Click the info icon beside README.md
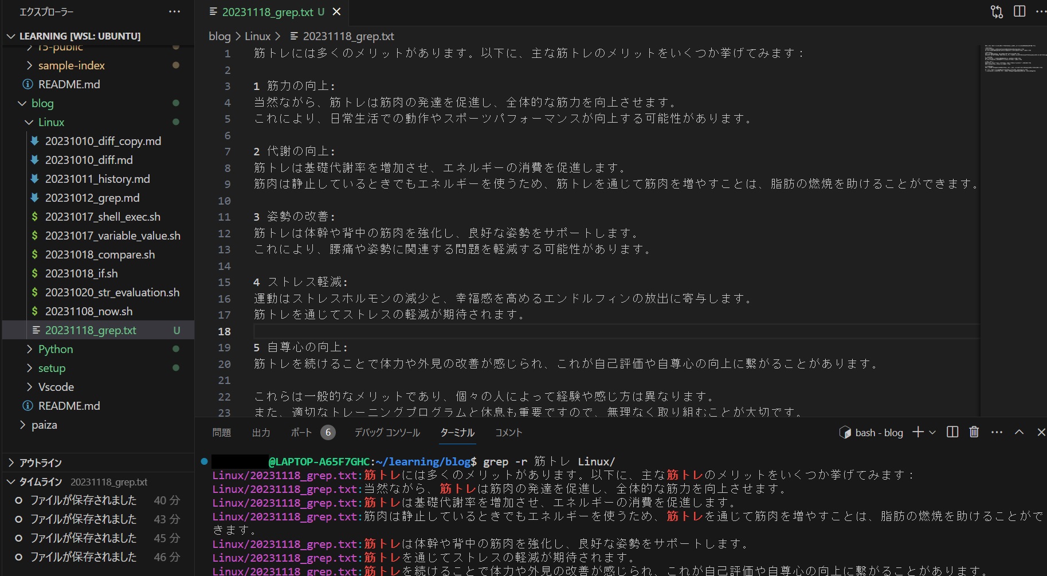The image size is (1047, 576). (27, 84)
